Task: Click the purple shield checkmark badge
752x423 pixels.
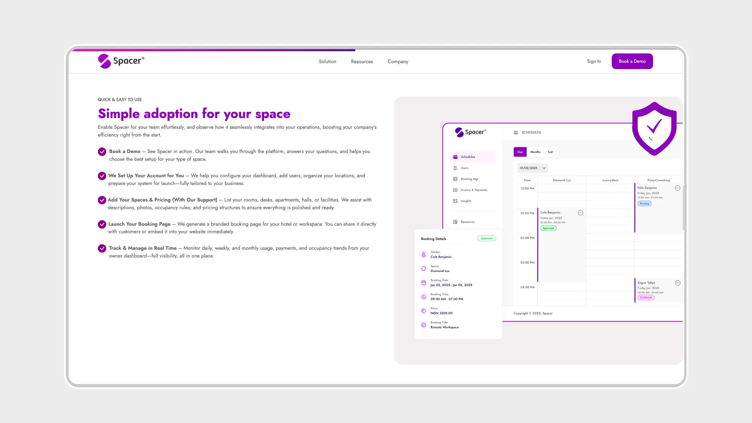Action: 654,129
